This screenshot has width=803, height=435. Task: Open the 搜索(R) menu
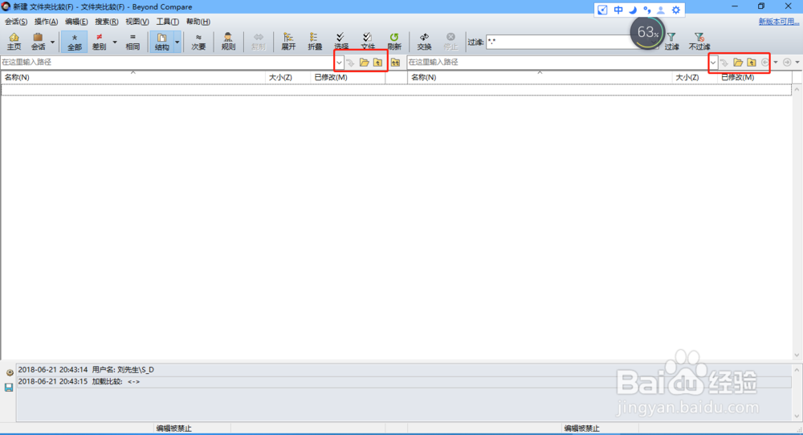coord(107,22)
